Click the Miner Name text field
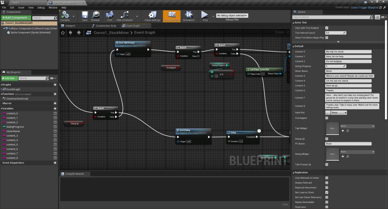The height and width of the screenshot is (209, 388). [x=348, y=71]
